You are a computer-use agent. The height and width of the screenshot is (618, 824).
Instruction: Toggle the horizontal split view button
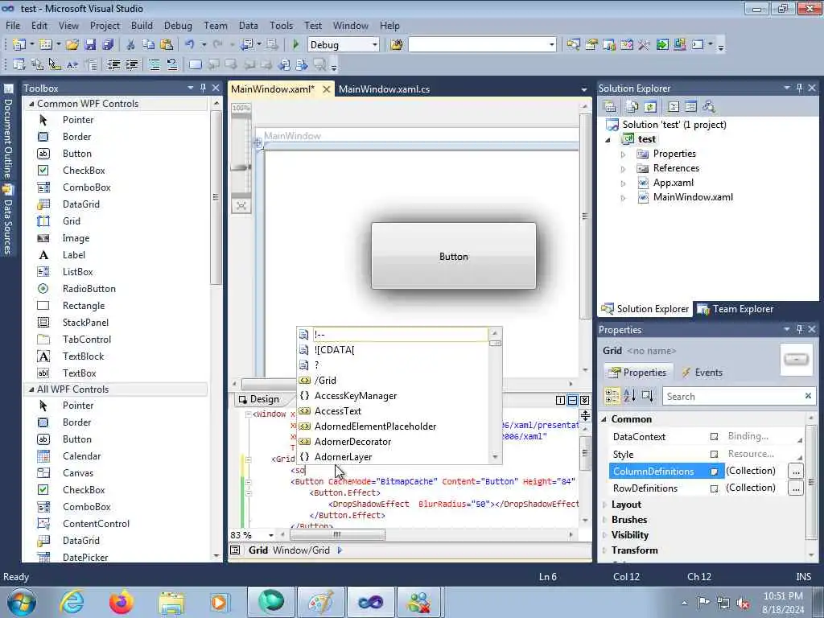click(572, 401)
